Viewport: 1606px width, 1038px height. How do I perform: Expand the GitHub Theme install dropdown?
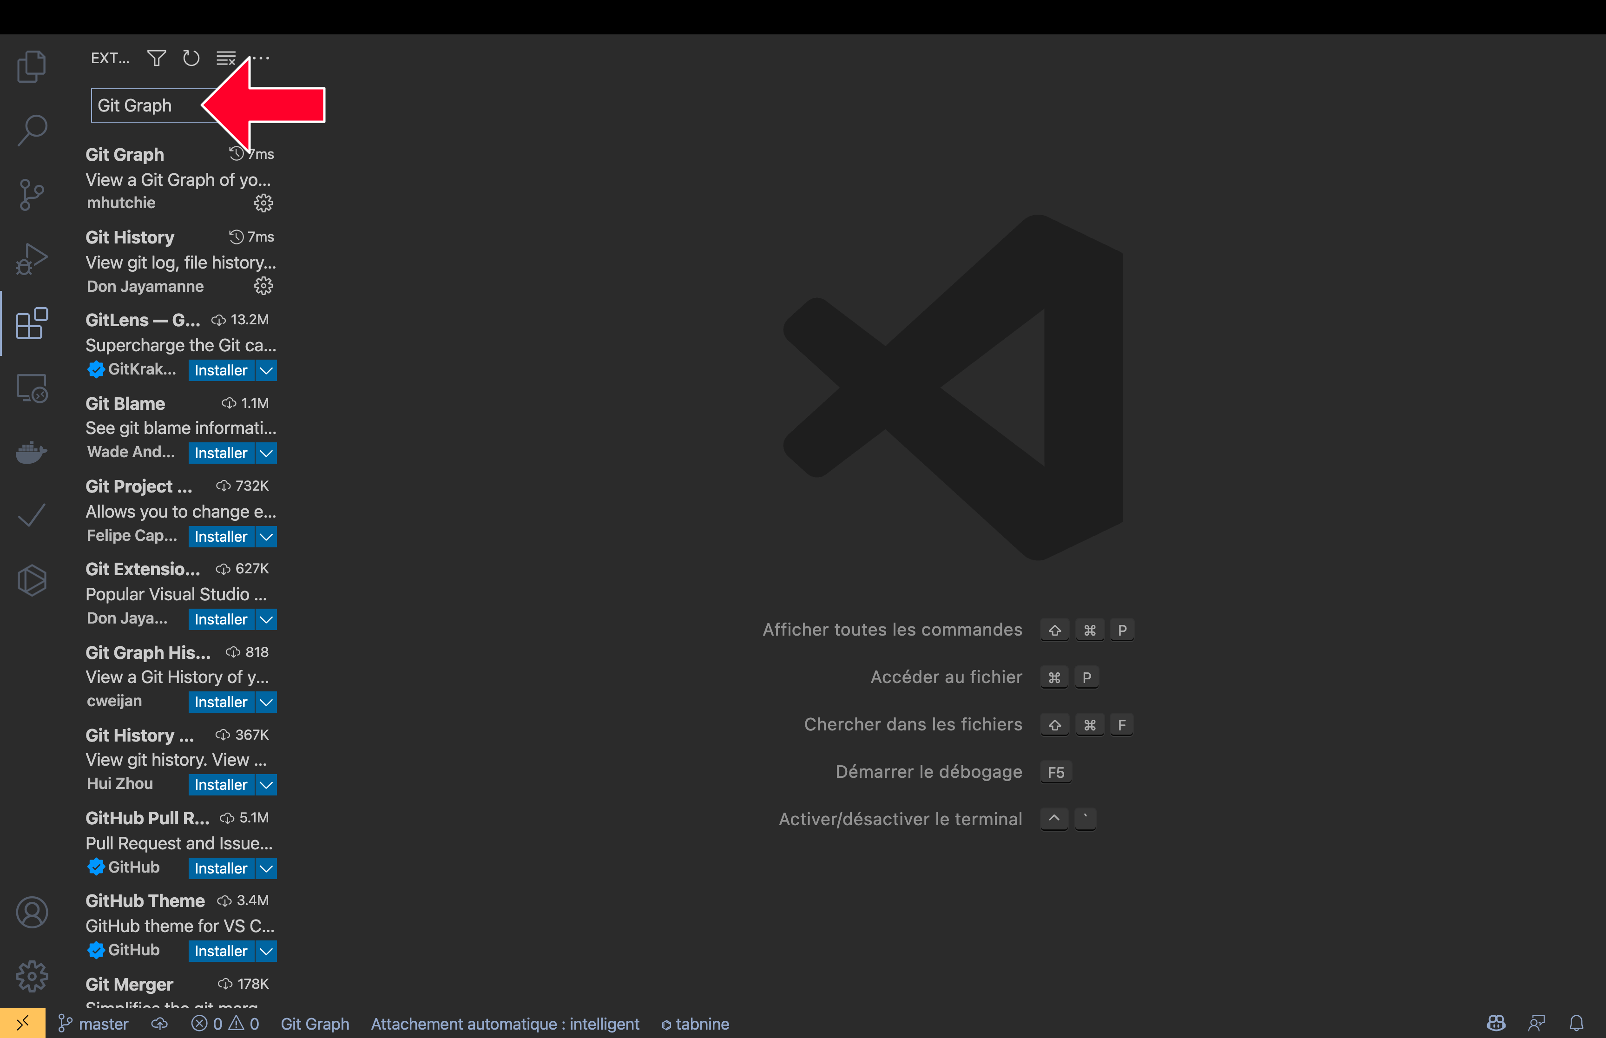(266, 951)
